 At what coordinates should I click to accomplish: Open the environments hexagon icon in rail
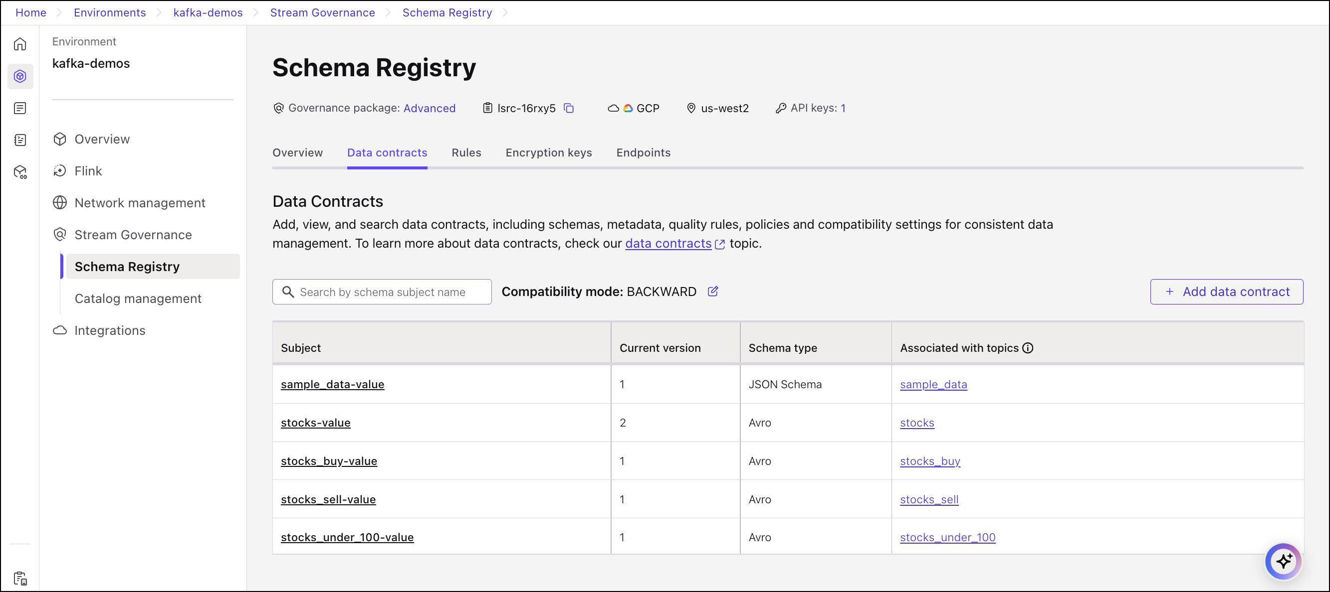(x=19, y=76)
